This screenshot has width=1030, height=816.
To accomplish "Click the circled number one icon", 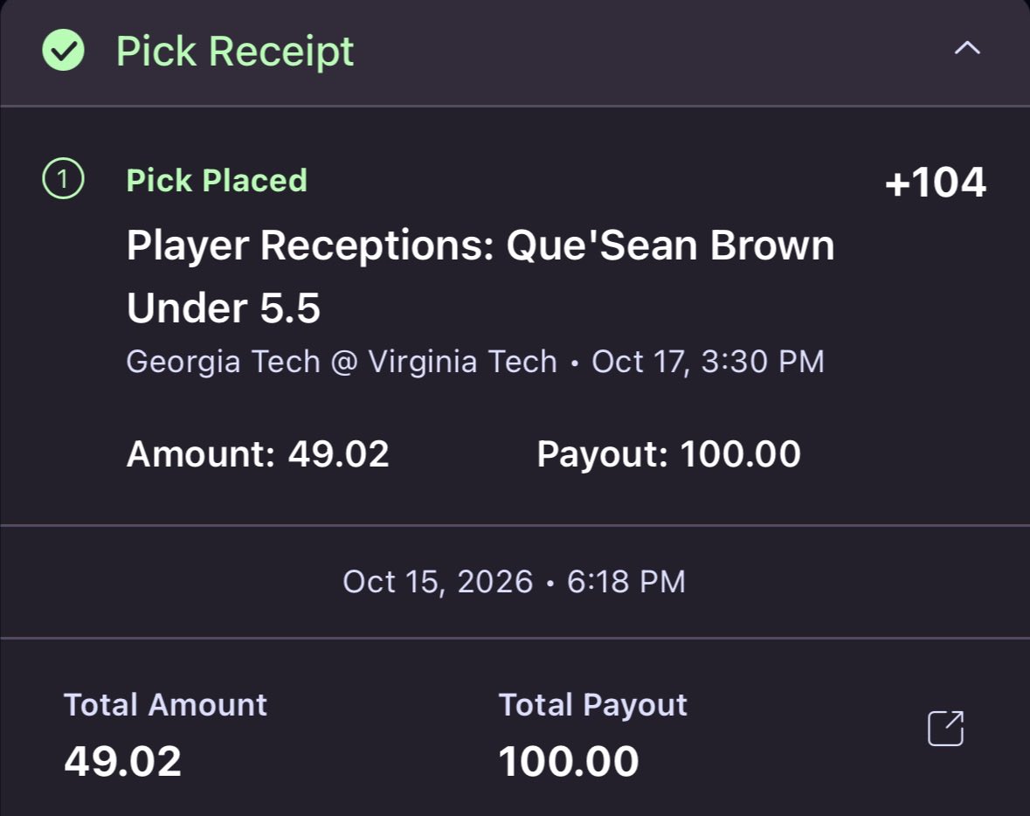I will (63, 179).
